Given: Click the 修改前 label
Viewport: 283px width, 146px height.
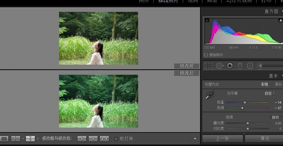Looking at the screenshot, I should coord(187,66).
